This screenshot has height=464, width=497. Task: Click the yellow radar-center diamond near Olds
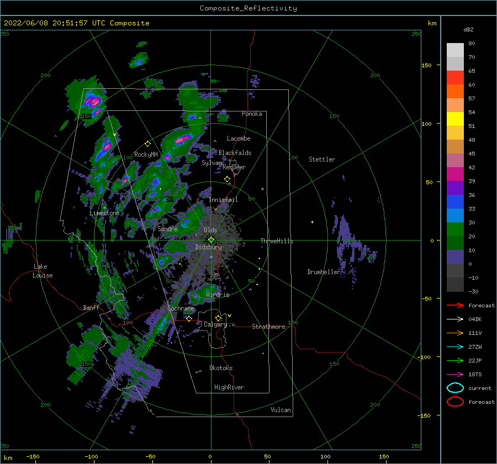tap(211, 240)
